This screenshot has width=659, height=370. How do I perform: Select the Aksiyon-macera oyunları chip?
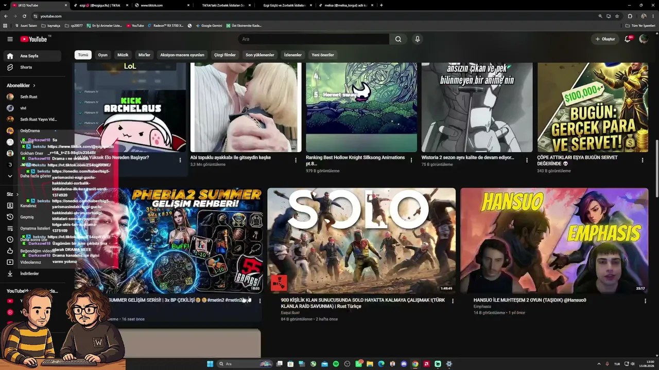(x=182, y=55)
